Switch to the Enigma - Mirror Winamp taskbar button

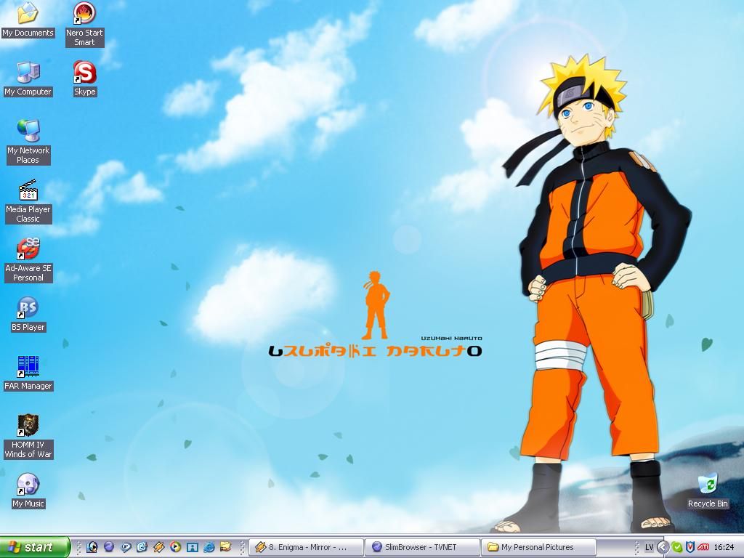[x=307, y=547]
